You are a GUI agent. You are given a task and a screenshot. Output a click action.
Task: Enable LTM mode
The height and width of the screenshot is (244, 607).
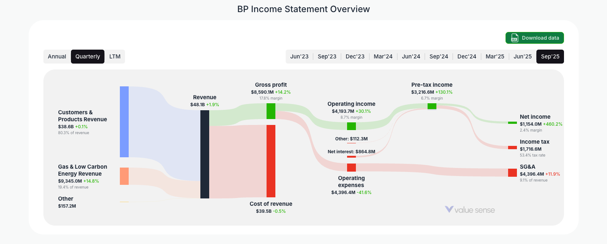click(x=115, y=56)
